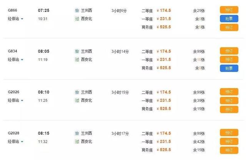Click 抢票 for the G866 一等座 ticket
The image size is (246, 160).
[229, 19]
